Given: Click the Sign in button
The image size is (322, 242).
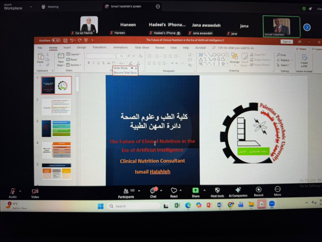Looking at the screenshot, I should point(286,42).
